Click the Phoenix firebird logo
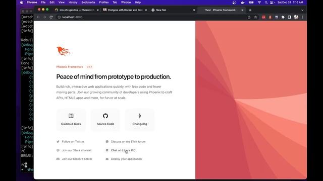323x181 pixels. click(x=63, y=51)
